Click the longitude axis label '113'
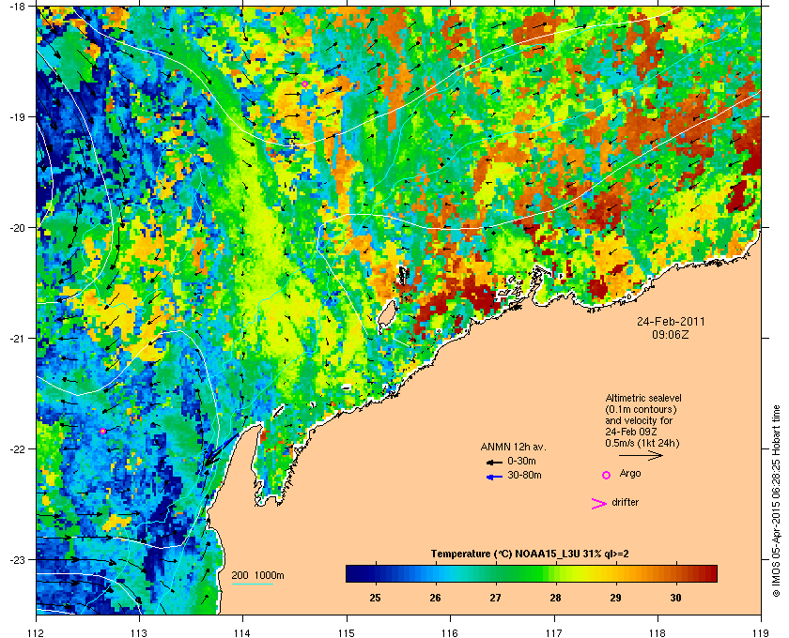 (x=139, y=632)
